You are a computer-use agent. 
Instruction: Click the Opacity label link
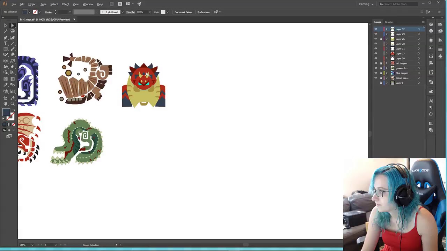click(x=131, y=12)
